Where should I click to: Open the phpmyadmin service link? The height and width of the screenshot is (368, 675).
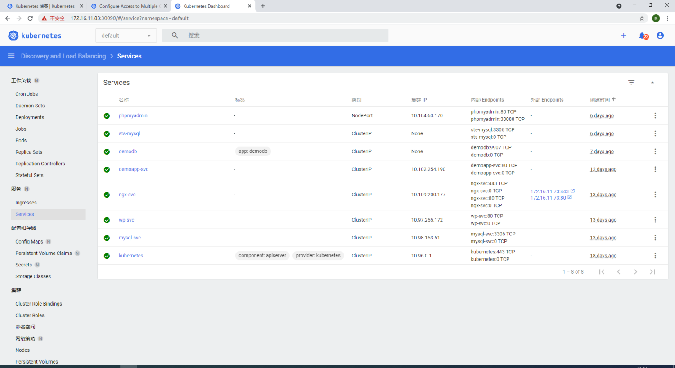point(133,115)
